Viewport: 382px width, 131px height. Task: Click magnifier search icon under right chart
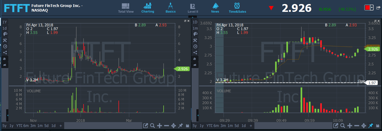pos(343,126)
